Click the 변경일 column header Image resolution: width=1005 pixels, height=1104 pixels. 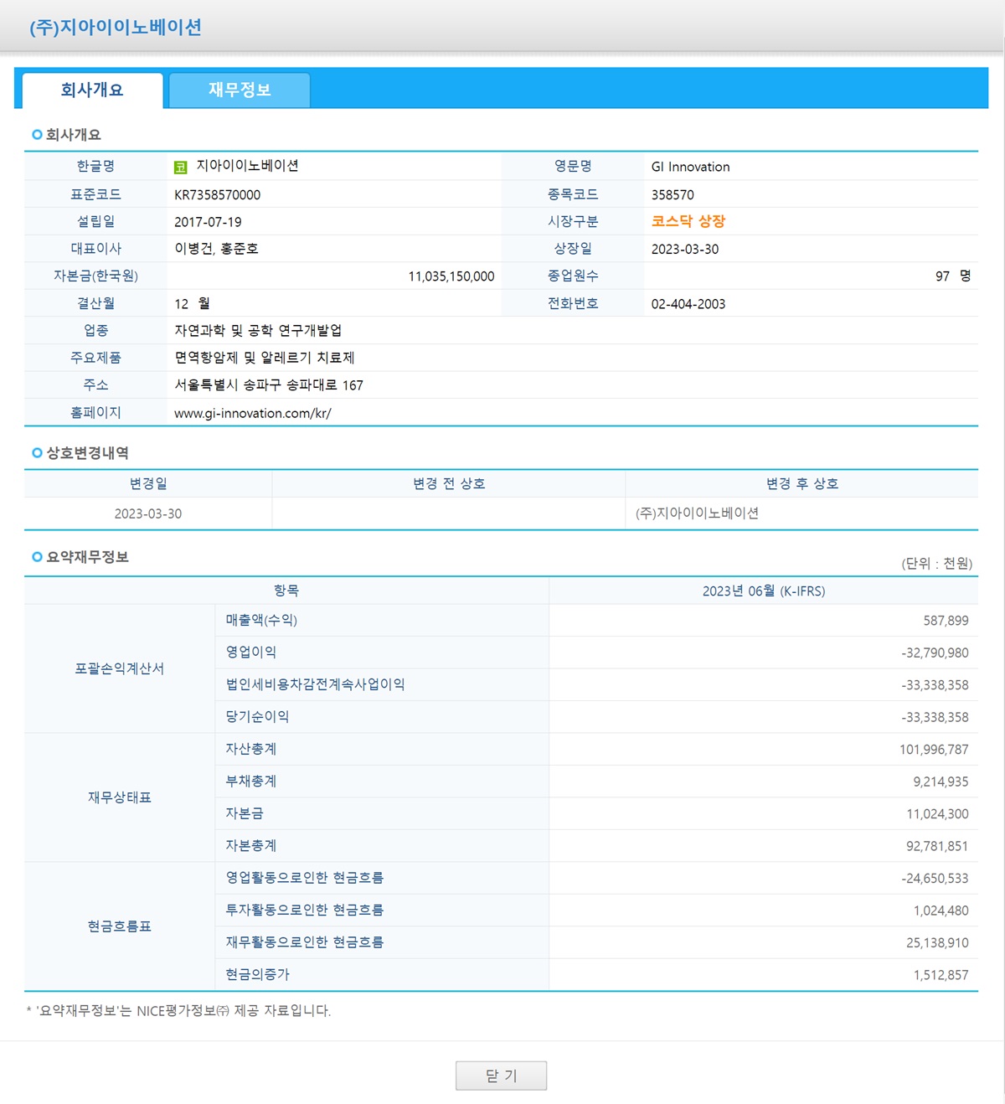(148, 483)
